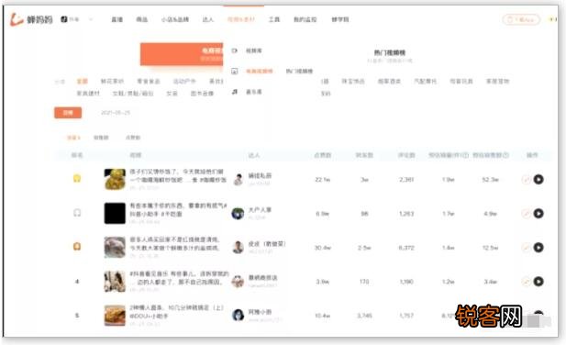Select 热门视频榜 in the dropdown menu

coord(299,71)
